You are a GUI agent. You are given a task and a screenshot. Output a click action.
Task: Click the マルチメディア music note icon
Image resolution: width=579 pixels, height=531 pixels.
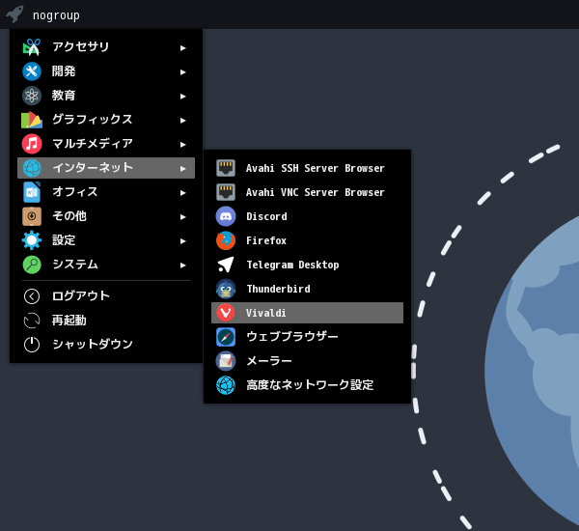point(32,144)
